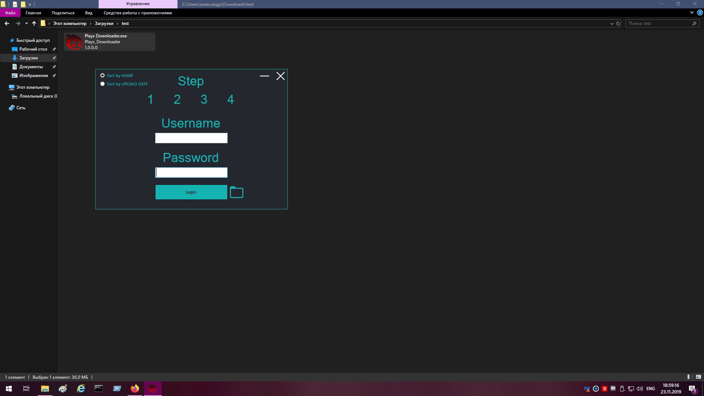
Task: Open Plays Downloader.exe file icon
Action: pos(74,42)
